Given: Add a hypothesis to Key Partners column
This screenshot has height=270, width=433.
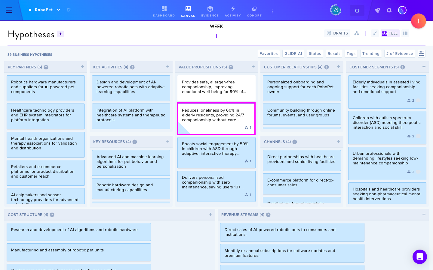Looking at the screenshot, I should coord(82,67).
